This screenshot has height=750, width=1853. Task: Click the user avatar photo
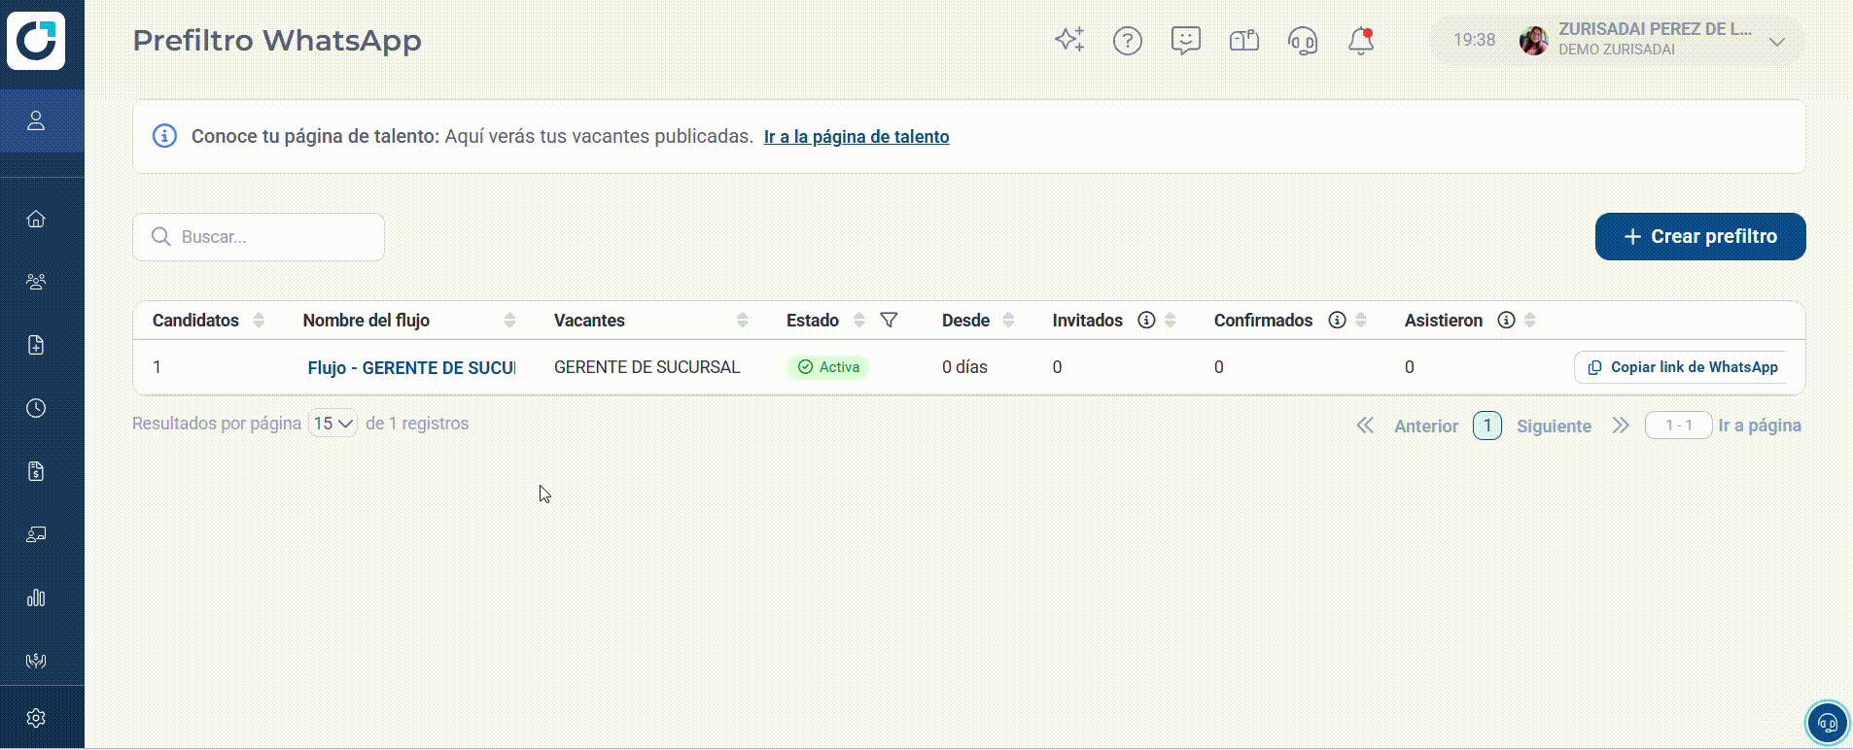tap(1533, 41)
